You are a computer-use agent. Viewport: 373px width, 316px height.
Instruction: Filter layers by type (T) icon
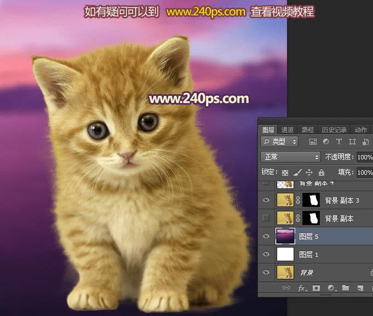click(x=339, y=142)
